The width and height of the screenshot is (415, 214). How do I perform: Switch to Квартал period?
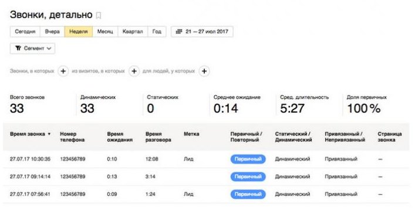133,32
